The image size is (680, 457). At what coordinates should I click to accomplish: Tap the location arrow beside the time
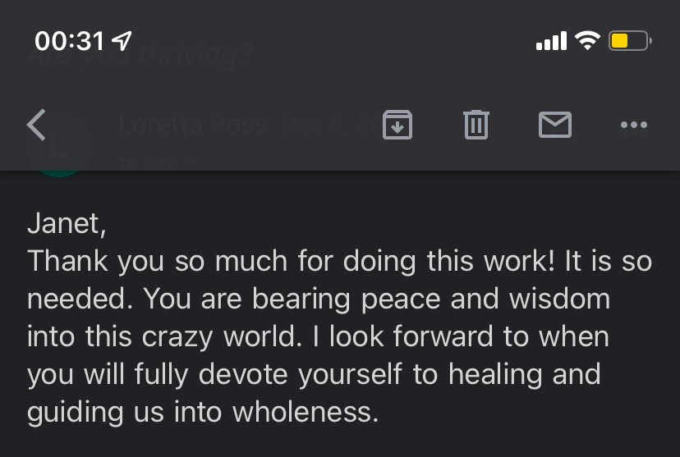pos(122,41)
